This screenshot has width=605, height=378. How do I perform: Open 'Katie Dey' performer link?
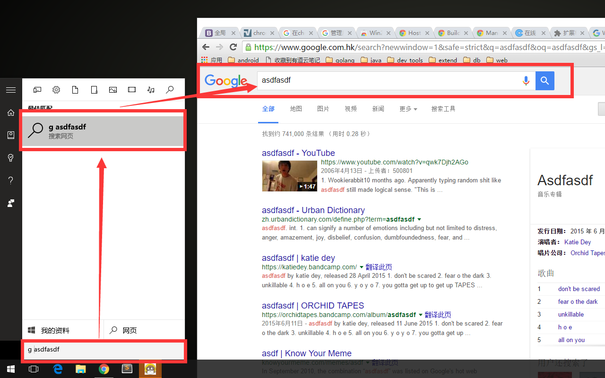(578, 242)
